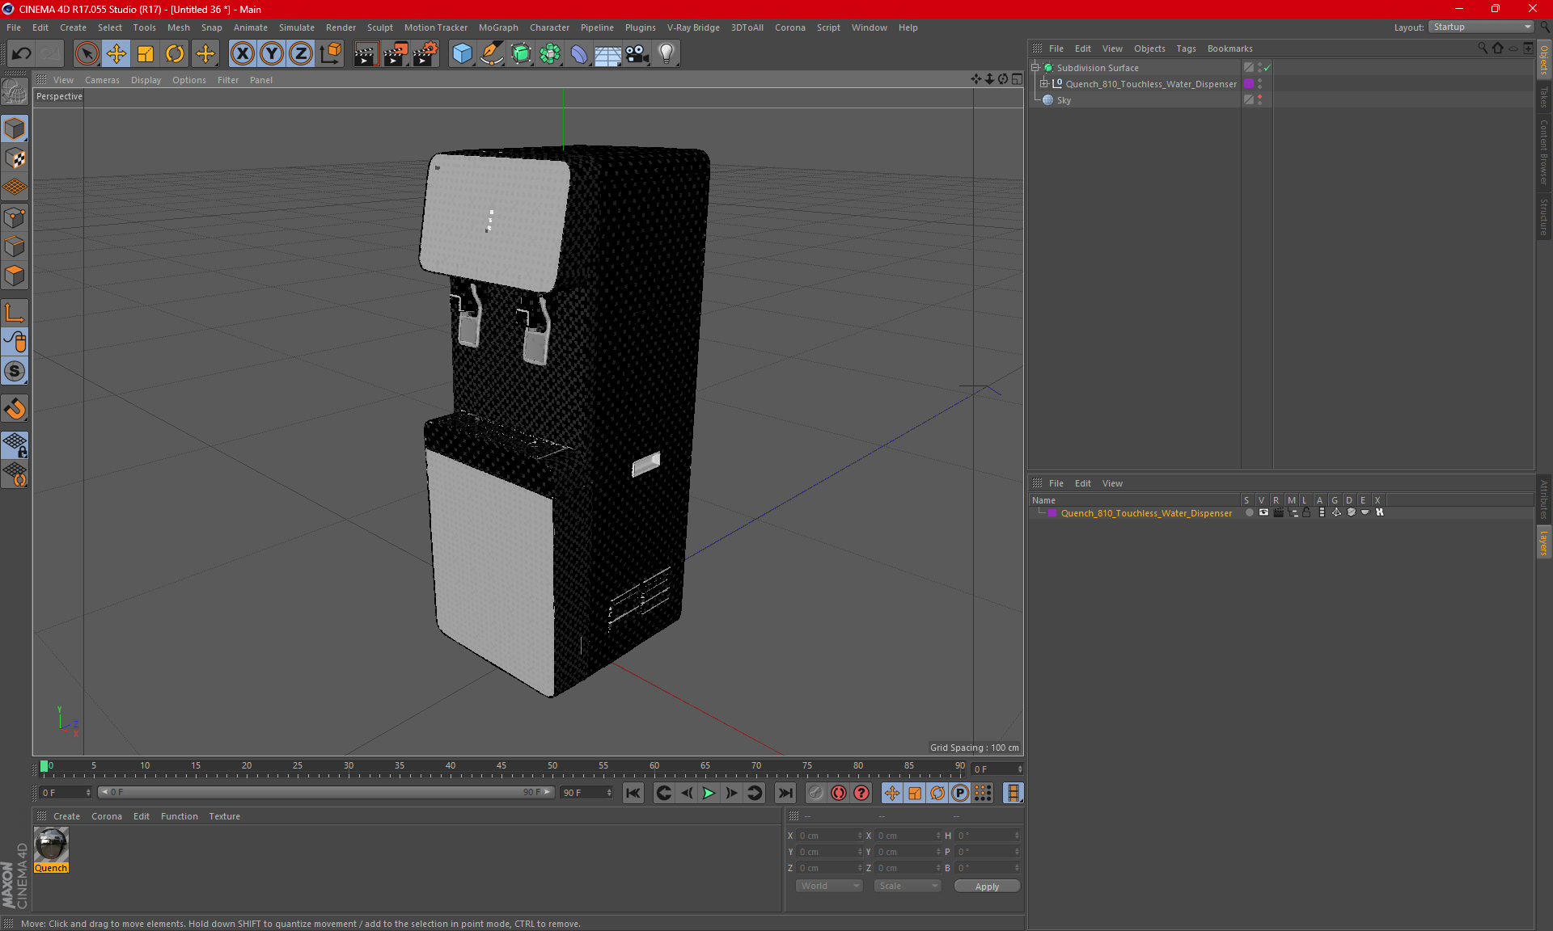
Task: Toggle layer lock for Quench layer
Action: point(1306,512)
